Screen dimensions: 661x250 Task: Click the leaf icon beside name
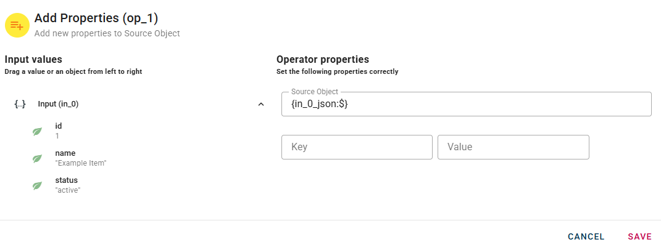point(37,158)
